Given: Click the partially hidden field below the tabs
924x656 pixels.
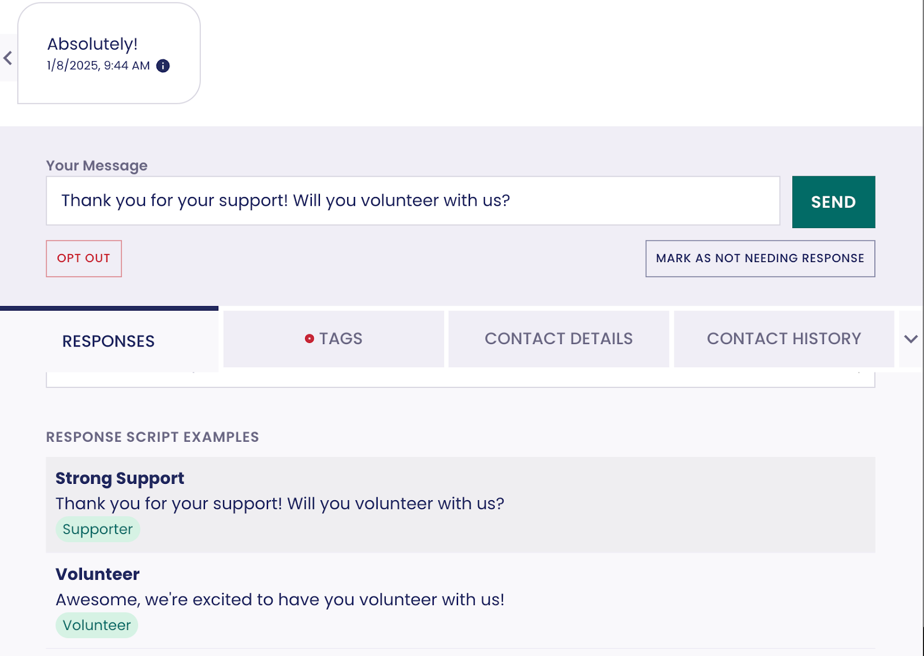Looking at the screenshot, I should point(460,380).
